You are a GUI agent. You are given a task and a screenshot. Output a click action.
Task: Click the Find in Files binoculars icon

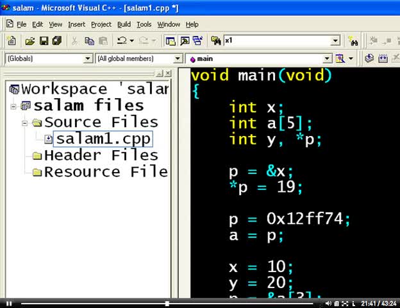[x=216, y=40]
